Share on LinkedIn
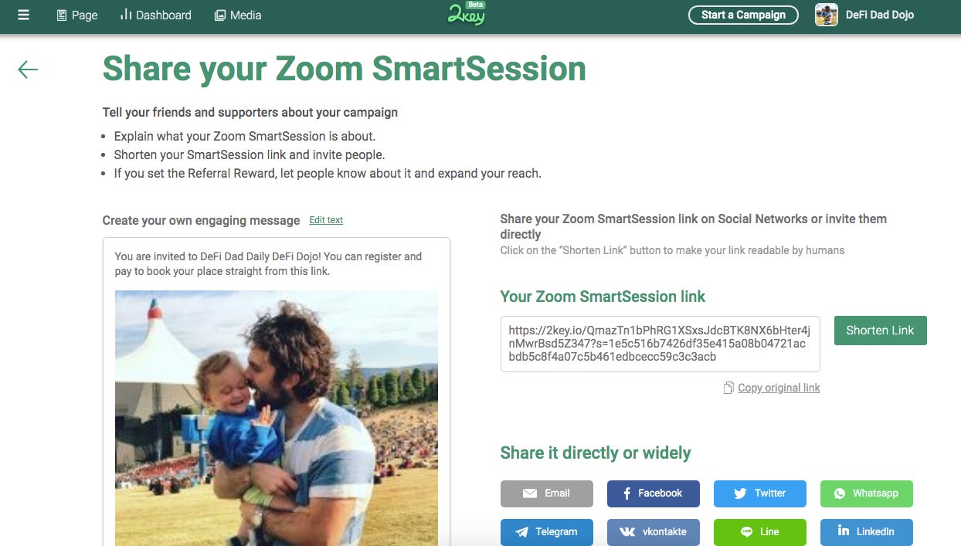961x546 pixels. click(866, 532)
